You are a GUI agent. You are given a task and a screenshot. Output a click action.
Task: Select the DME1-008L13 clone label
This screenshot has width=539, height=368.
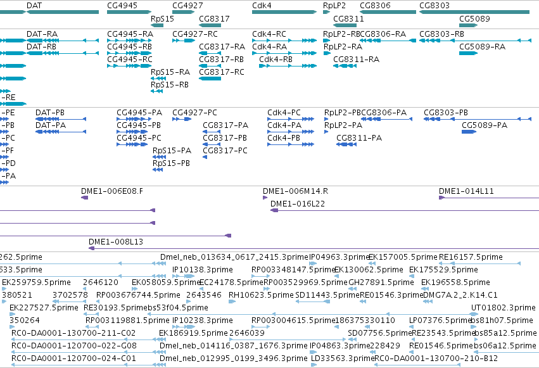click(116, 242)
